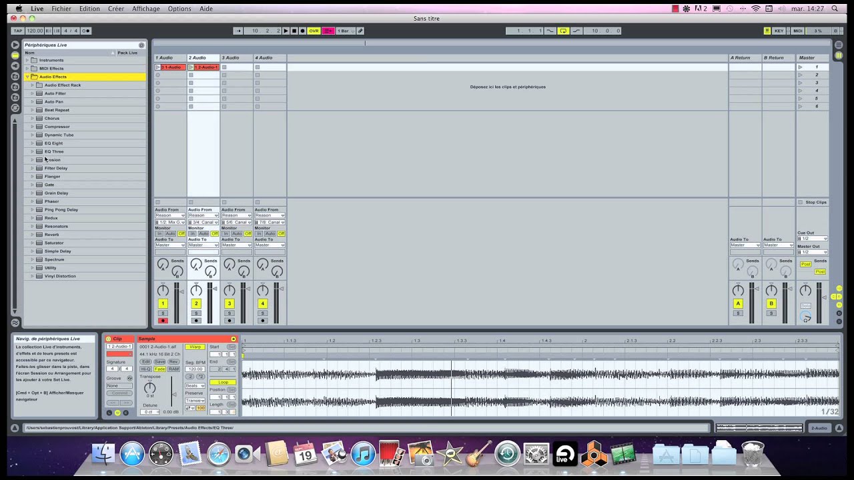Click the TAP tempo button
Viewport: 854px width, 480px height.
coord(18,31)
